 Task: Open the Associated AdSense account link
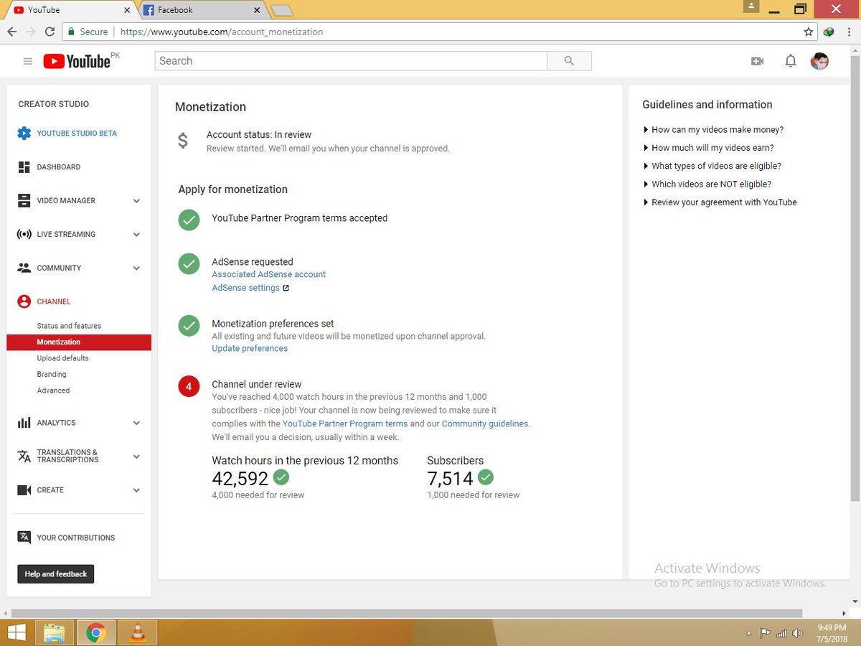click(268, 274)
